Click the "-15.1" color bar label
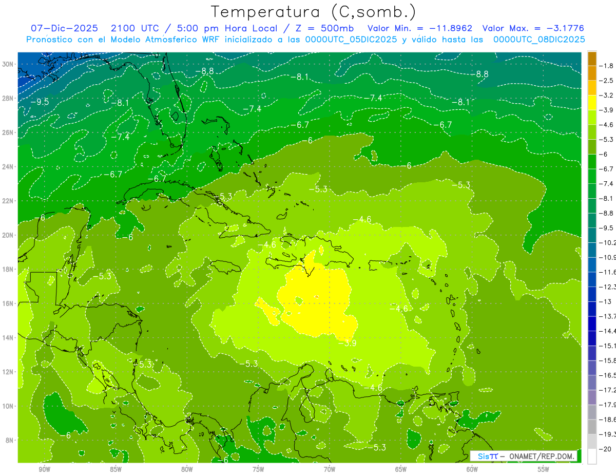Image resolution: width=616 pixels, height=476 pixels. [608, 346]
